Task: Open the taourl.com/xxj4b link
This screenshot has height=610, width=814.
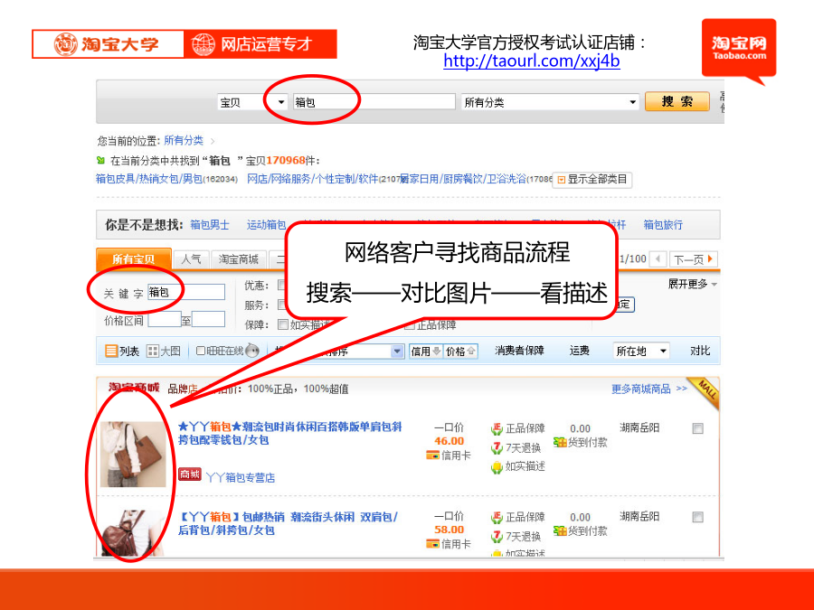Action: click(x=531, y=61)
